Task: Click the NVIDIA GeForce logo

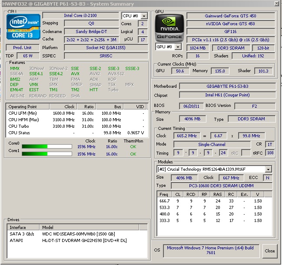Action: pos(169,27)
